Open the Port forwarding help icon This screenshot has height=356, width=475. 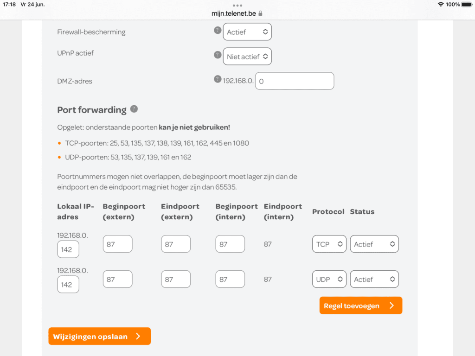coord(135,109)
